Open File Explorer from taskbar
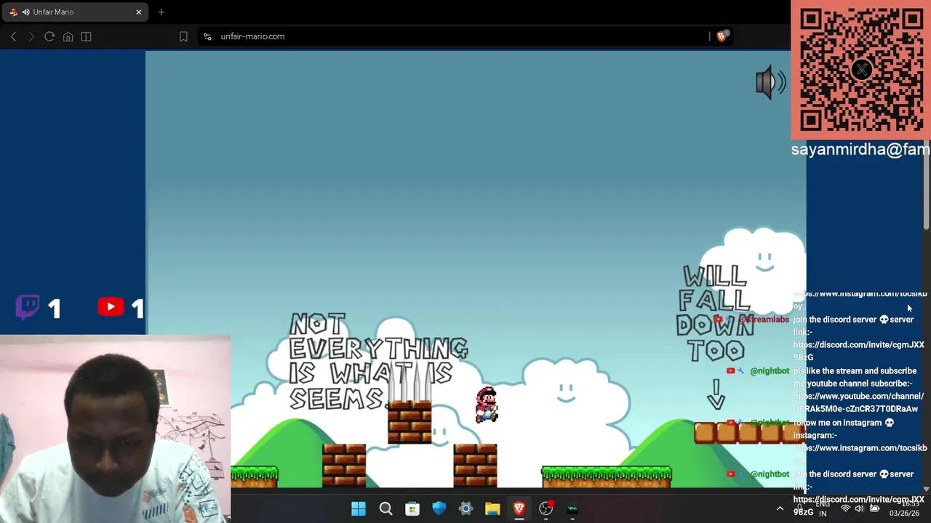 [492, 509]
